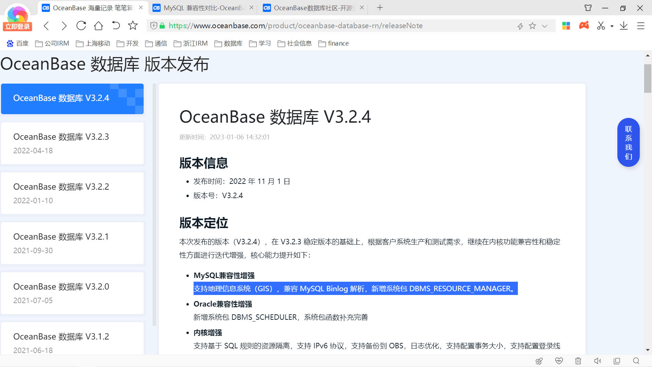
Task: Click the trash bin icon in status bar
Action: coord(578,361)
